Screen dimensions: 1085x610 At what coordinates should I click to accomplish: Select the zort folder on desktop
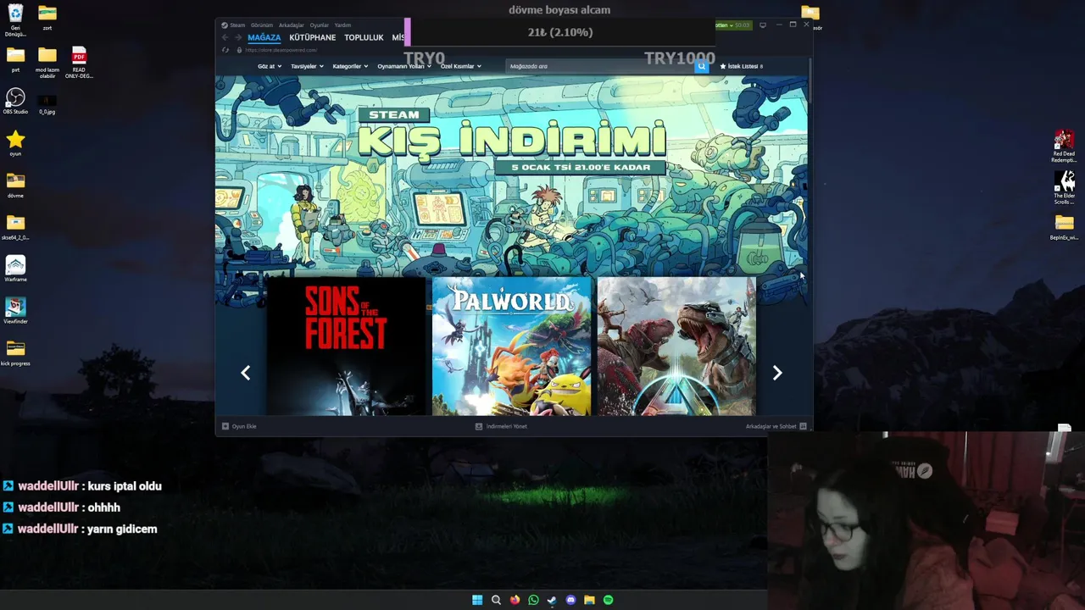47,17
